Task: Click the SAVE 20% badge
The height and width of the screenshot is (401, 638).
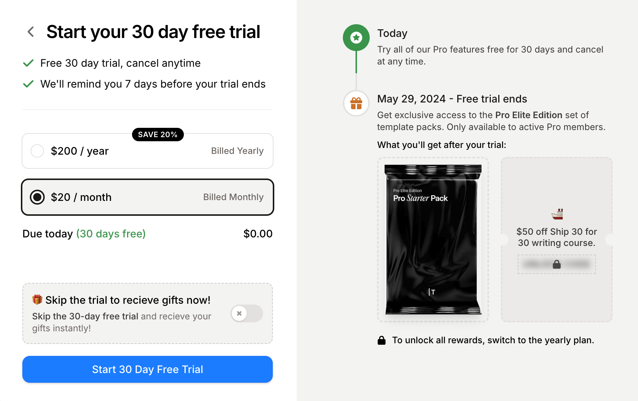Action: (x=158, y=135)
